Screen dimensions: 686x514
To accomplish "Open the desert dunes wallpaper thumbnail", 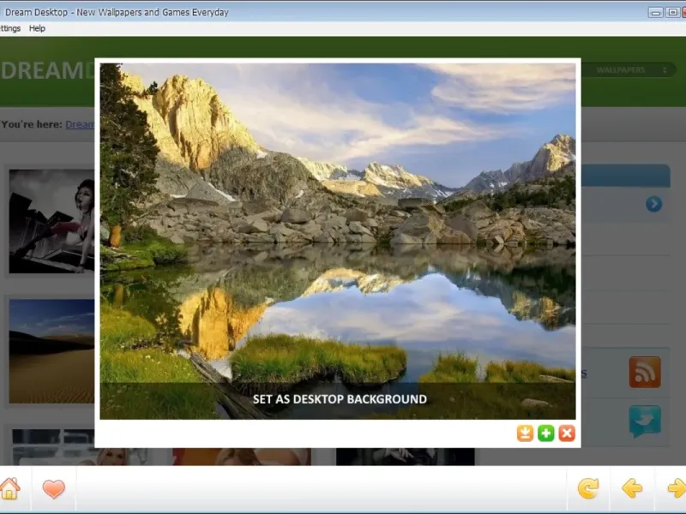I will coord(51,351).
